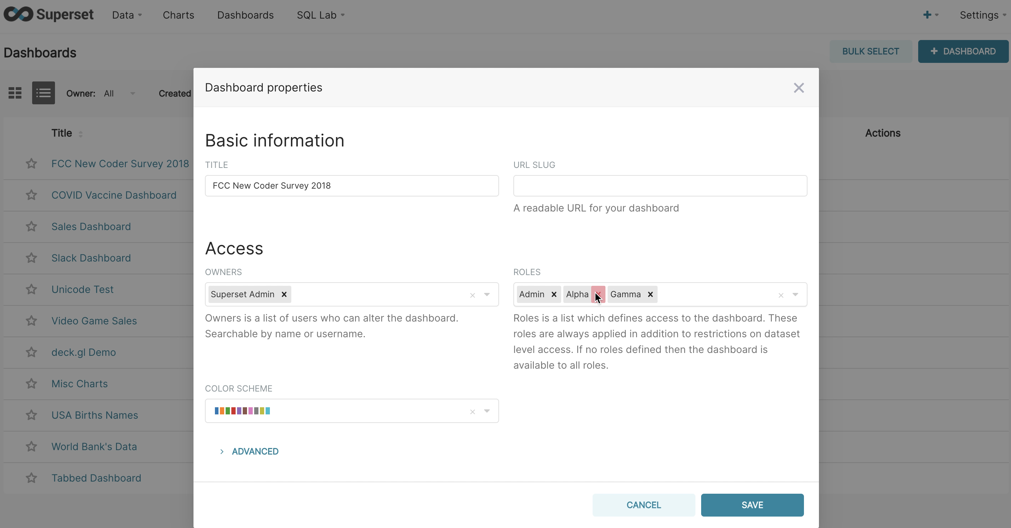Clear all selected roles
Screen dimensions: 1011x528
tap(780, 295)
